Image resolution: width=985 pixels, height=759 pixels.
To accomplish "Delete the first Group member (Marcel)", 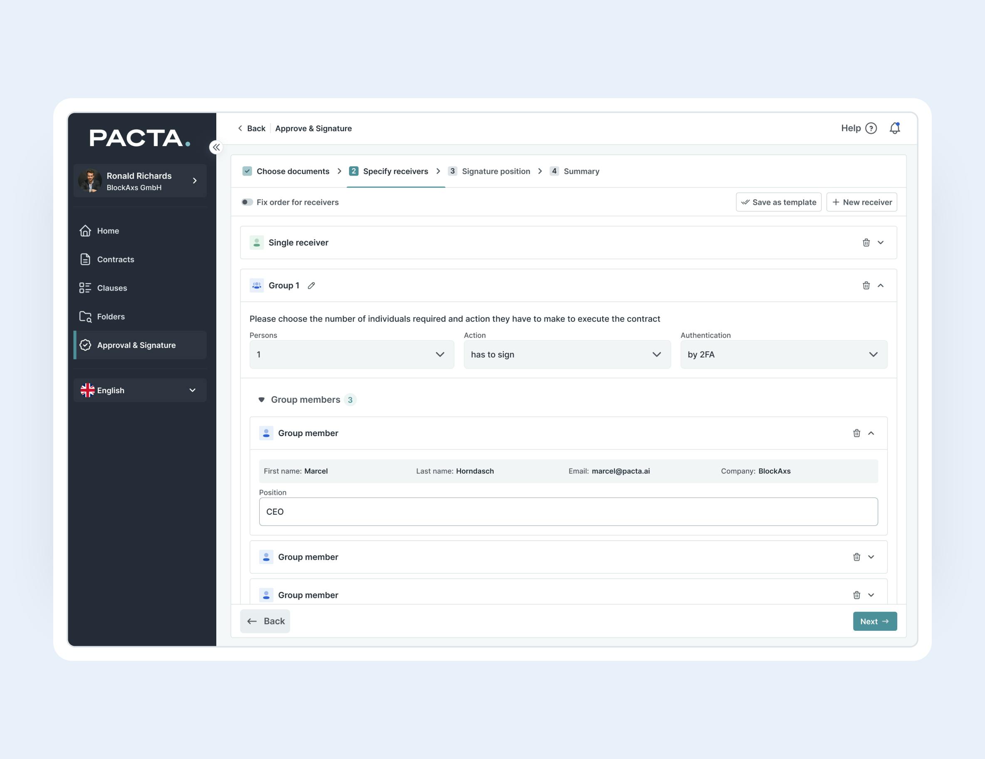I will click(x=856, y=433).
